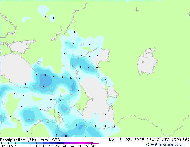The image size is (190, 147).
Task: Pick the 40–45 mm magenta legend box
Action: pyautogui.click(x=81, y=143)
